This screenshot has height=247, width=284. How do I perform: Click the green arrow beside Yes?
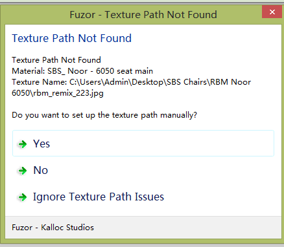click(23, 144)
